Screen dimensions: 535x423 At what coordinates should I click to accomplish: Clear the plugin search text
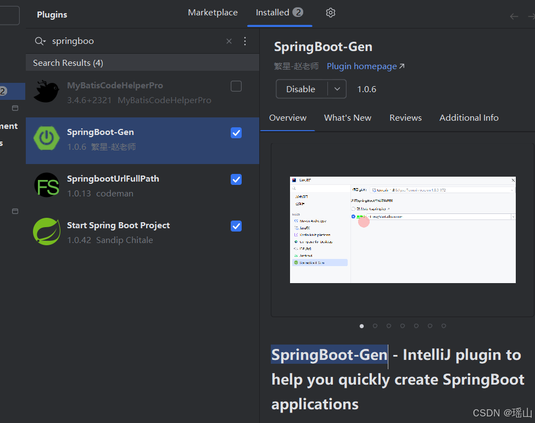(229, 41)
